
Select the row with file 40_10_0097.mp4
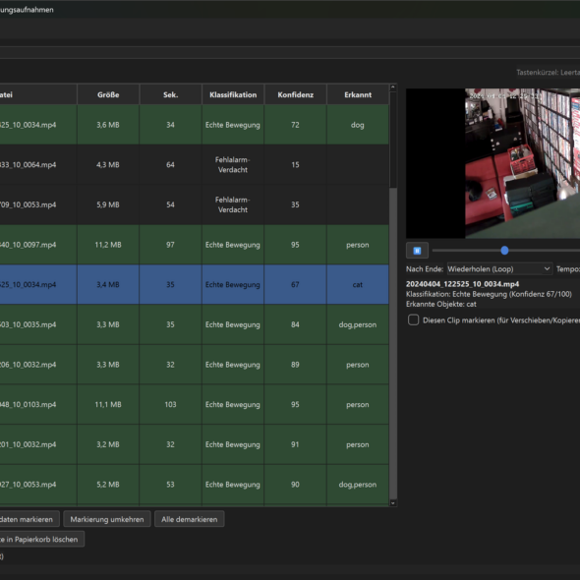pos(195,245)
